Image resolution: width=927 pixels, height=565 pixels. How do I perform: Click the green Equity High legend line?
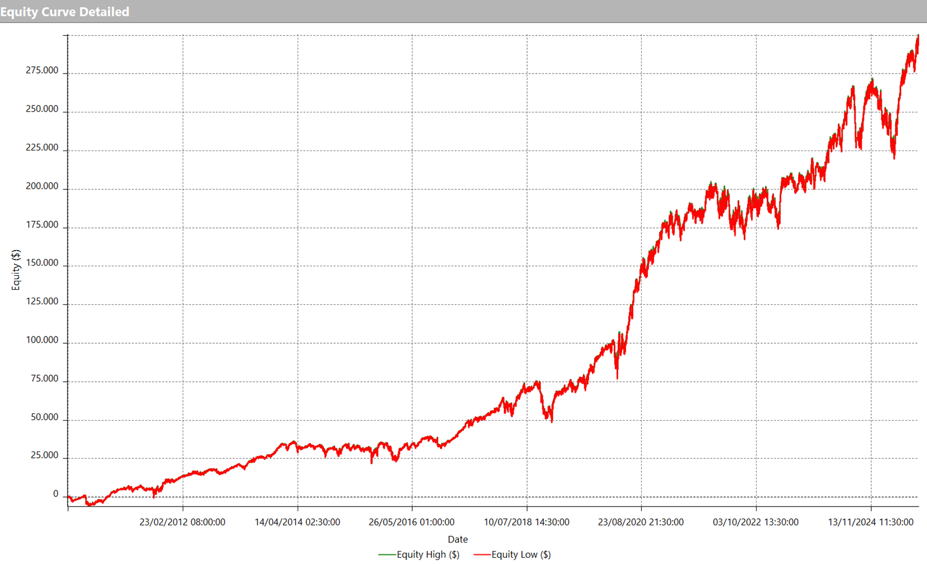387,554
